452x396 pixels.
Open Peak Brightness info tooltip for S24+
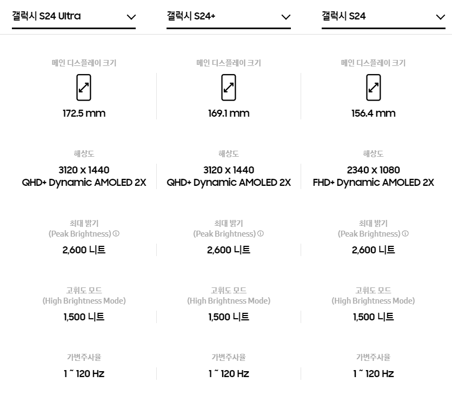(x=260, y=234)
